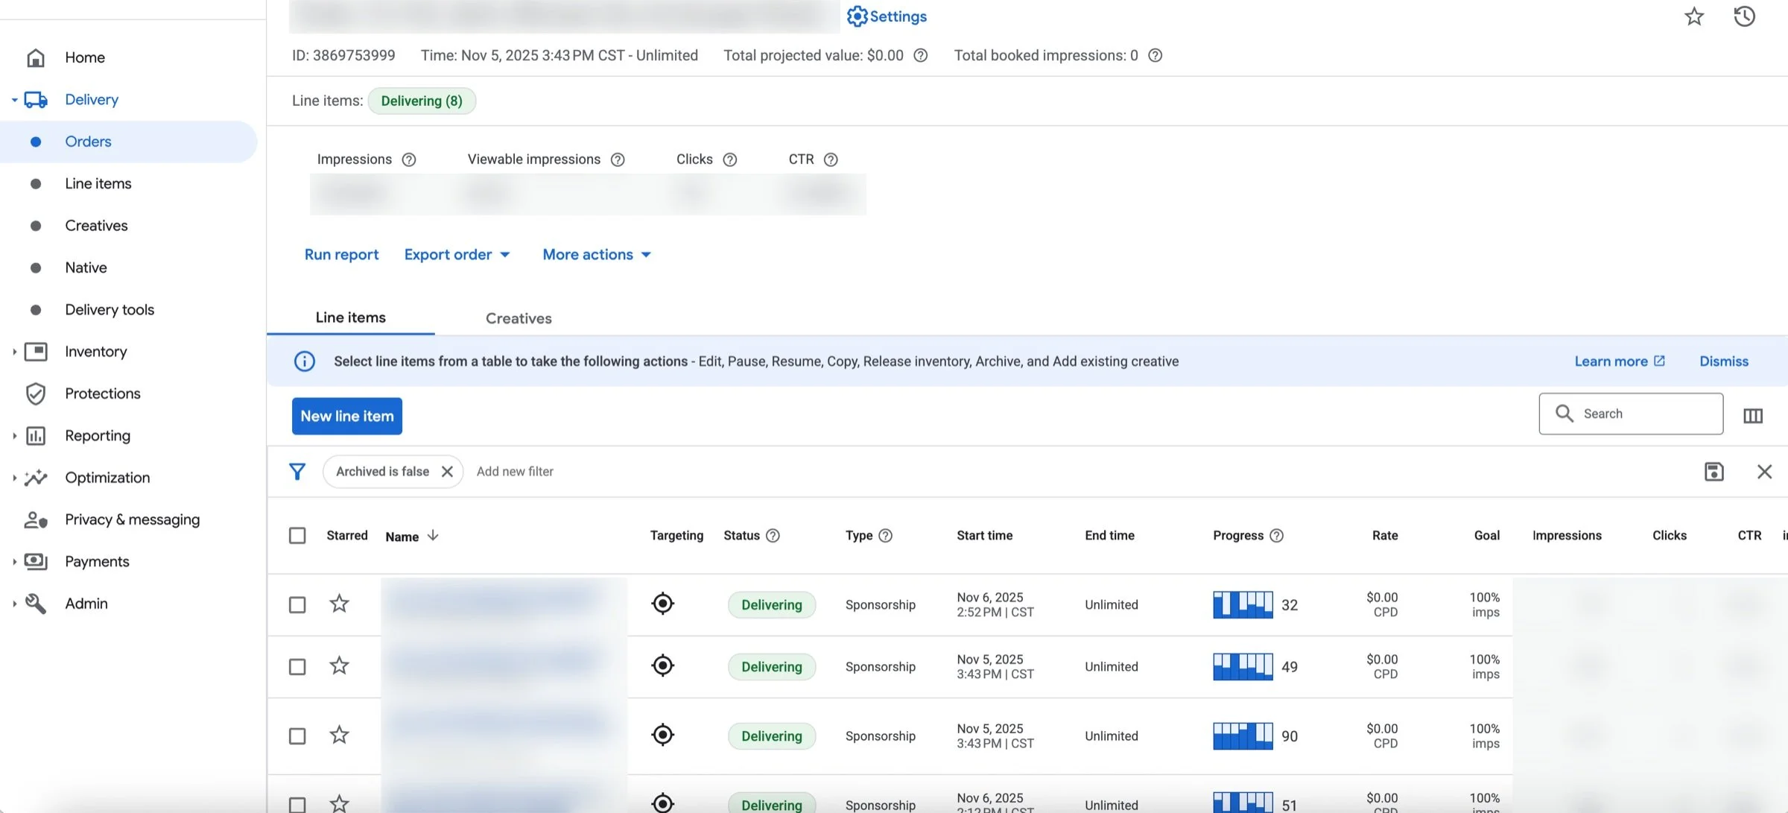Select the Line items tab
Image resolution: width=1788 pixels, height=813 pixels.
click(x=351, y=317)
